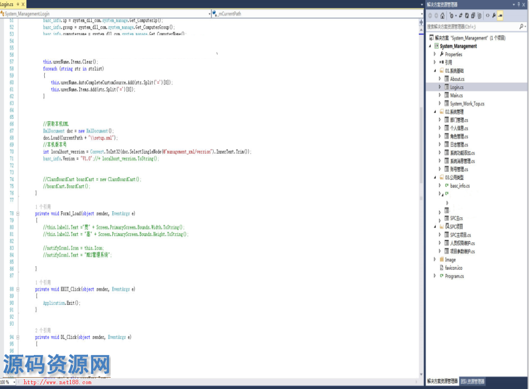
Task: Select SPC主项目.cs file
Action: point(460,234)
